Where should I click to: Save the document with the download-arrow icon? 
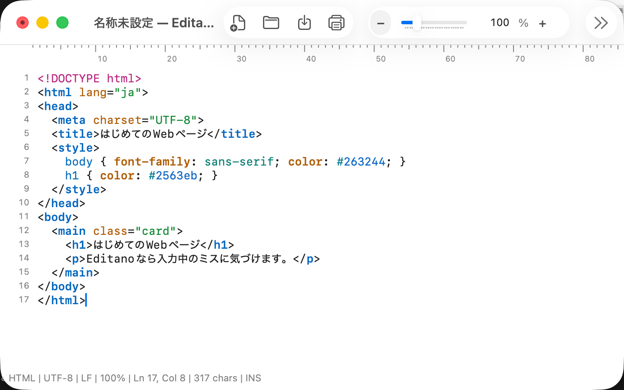(x=305, y=23)
